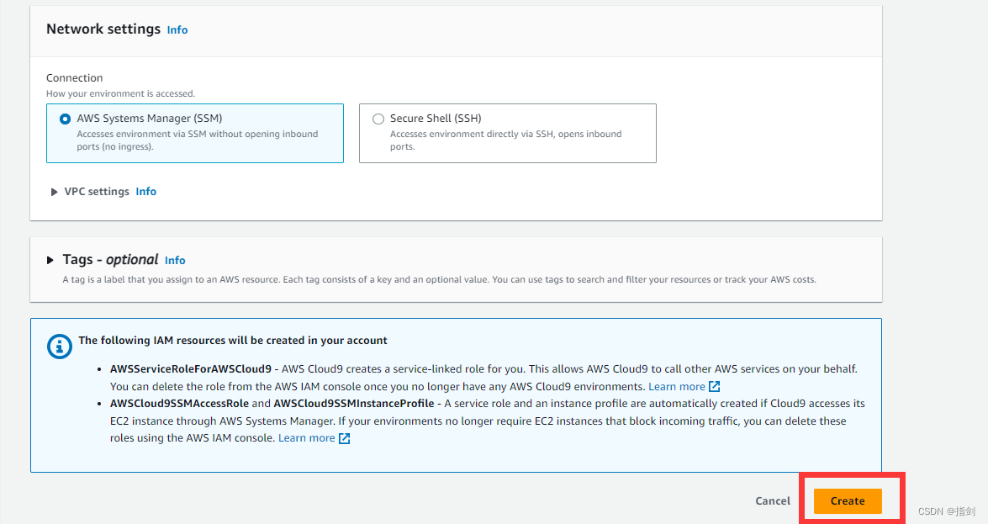The width and height of the screenshot is (988, 524).
Task: Click external link icon after IAM console Learn more
Action: [344, 438]
